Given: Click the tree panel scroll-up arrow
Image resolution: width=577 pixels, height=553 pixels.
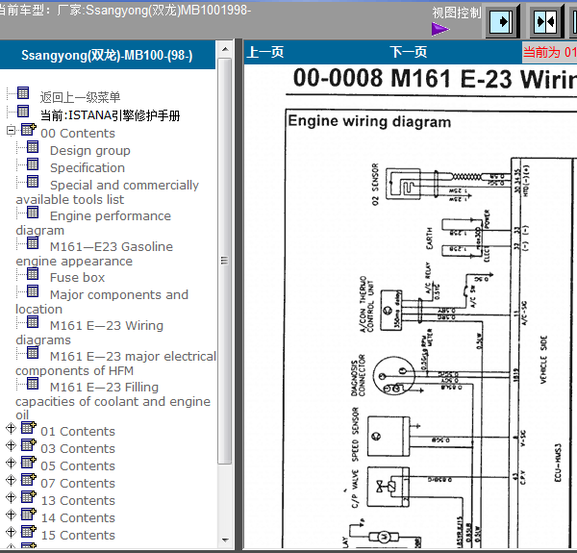Looking at the screenshot, I should click(225, 49).
